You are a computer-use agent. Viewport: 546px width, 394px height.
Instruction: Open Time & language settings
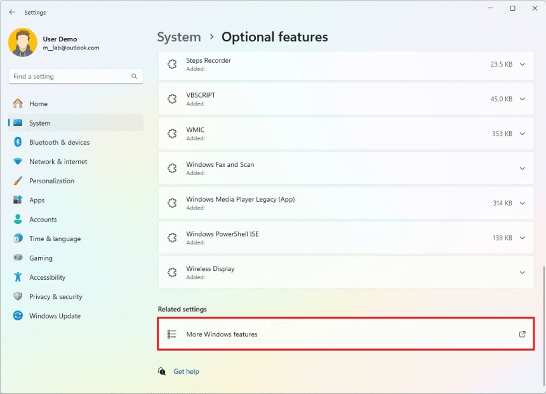(x=76, y=239)
